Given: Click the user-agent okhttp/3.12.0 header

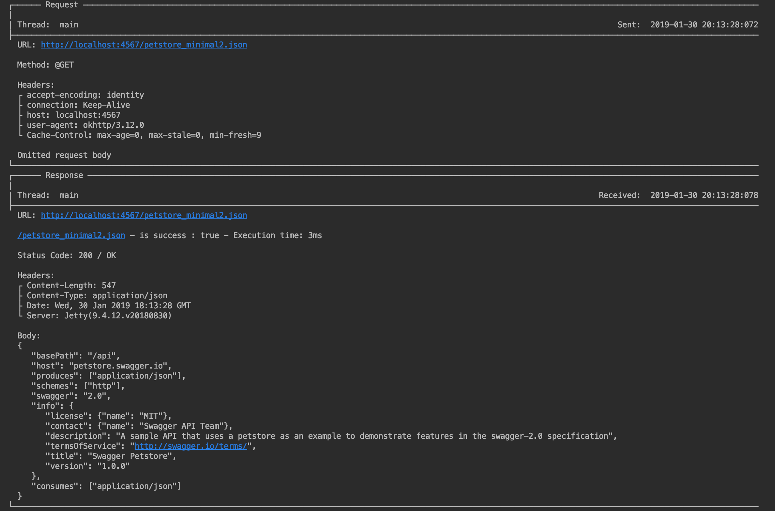Looking at the screenshot, I should coord(85,125).
